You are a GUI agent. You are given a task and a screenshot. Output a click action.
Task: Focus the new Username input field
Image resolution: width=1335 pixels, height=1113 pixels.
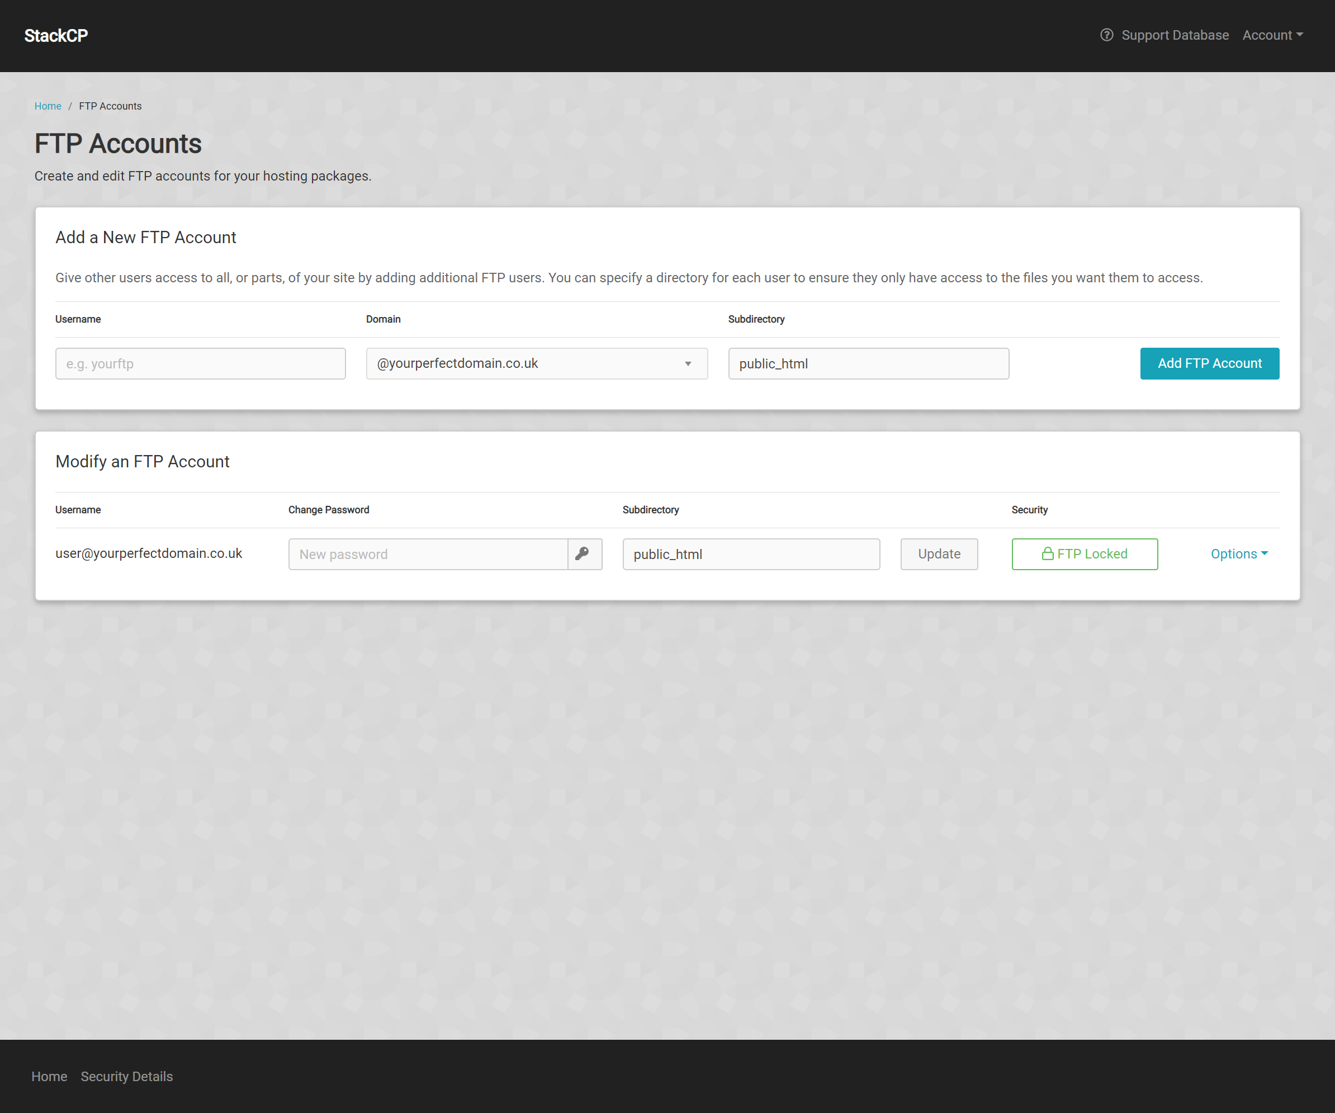coord(200,363)
